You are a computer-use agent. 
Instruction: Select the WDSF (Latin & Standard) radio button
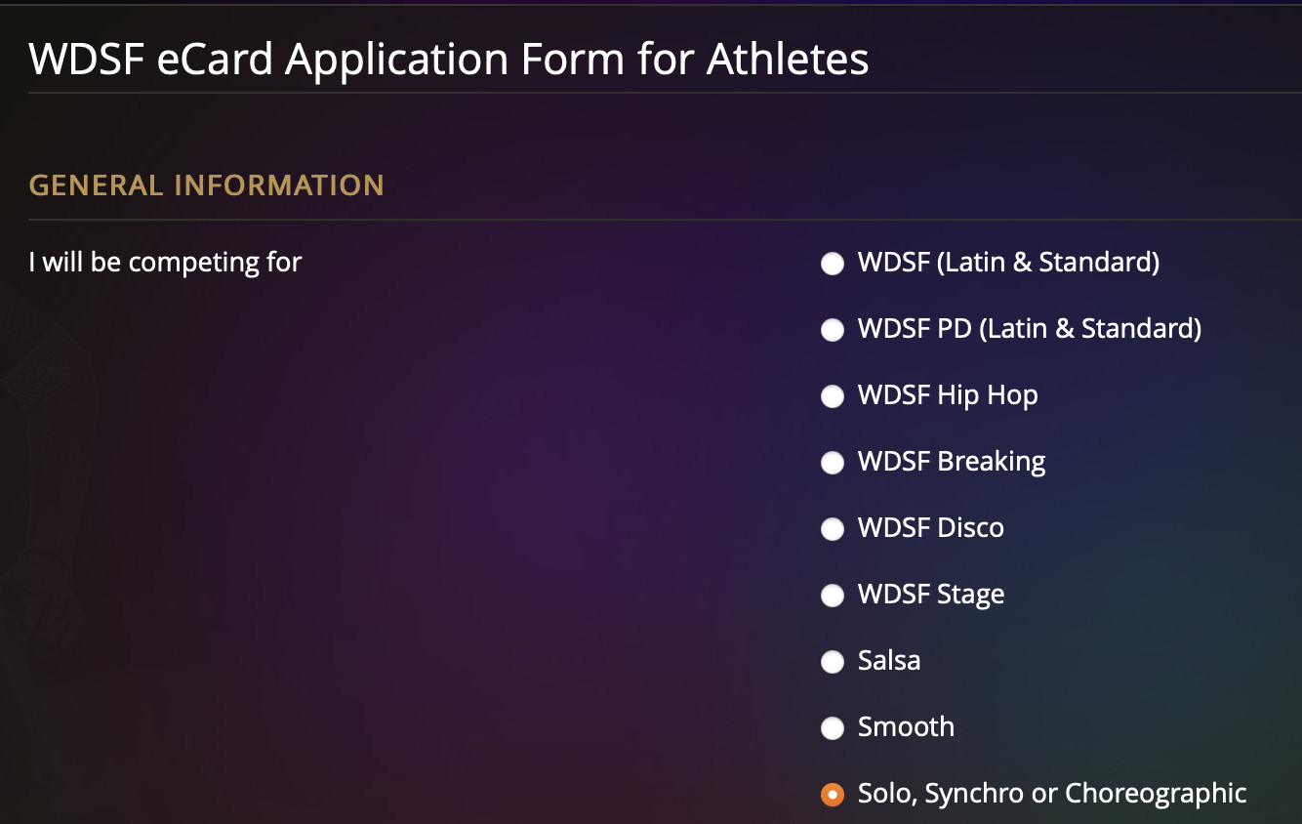833,264
